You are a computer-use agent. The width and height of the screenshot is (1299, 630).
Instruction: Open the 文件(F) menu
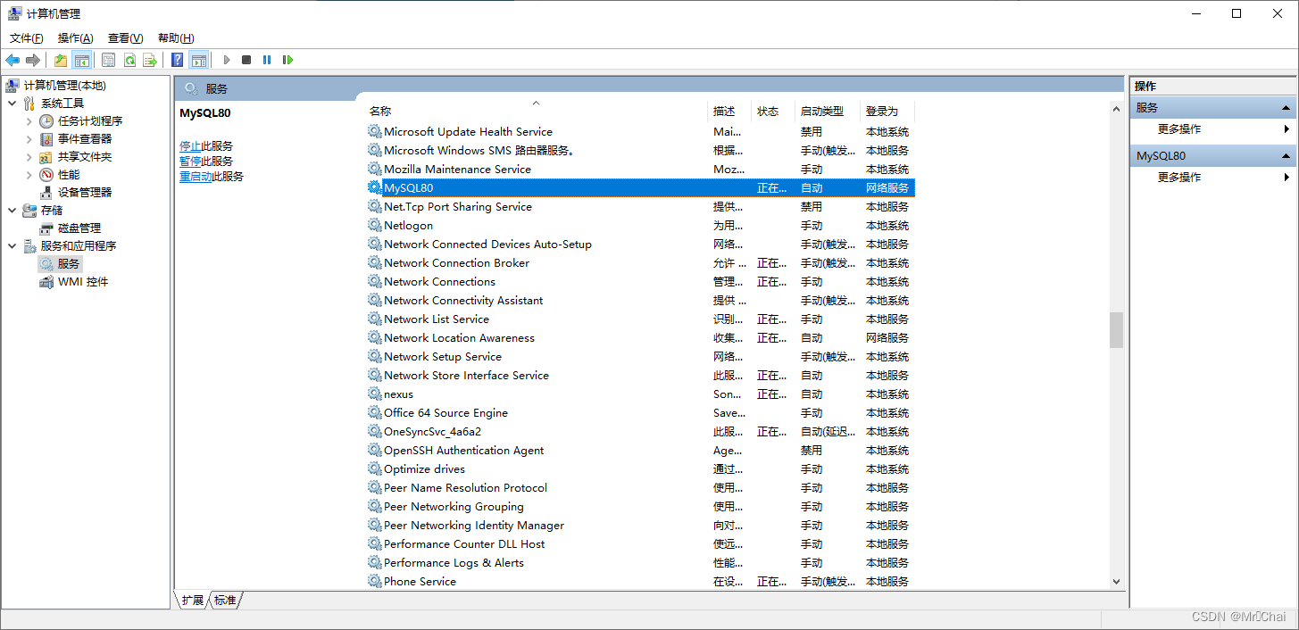pos(27,37)
